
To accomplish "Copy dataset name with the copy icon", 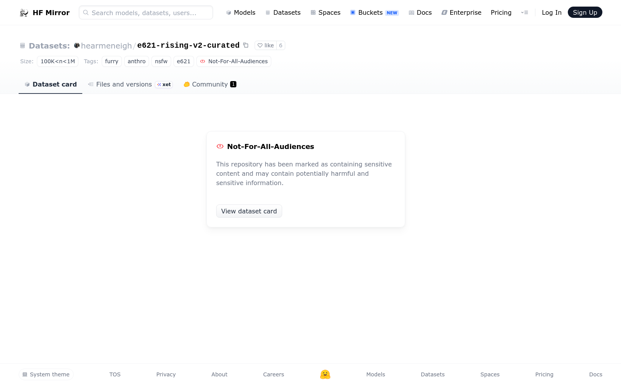I will 246,45.
